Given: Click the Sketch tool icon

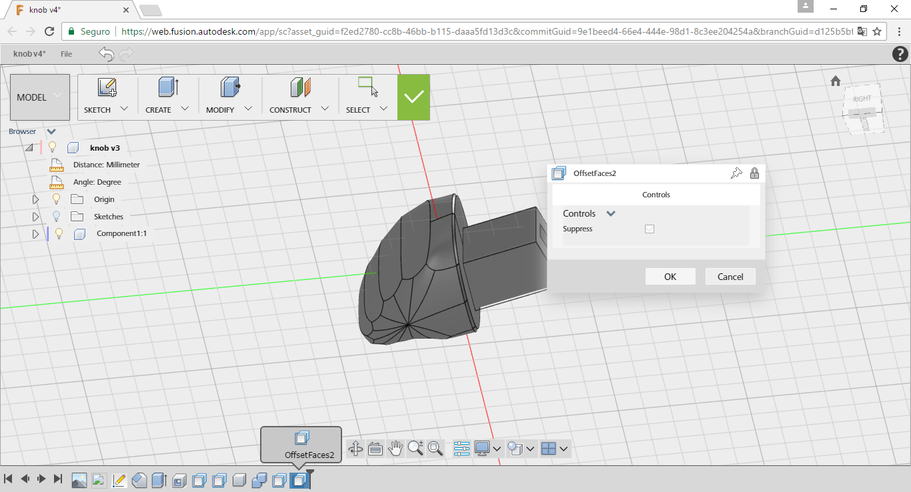Looking at the screenshot, I should coord(107,87).
